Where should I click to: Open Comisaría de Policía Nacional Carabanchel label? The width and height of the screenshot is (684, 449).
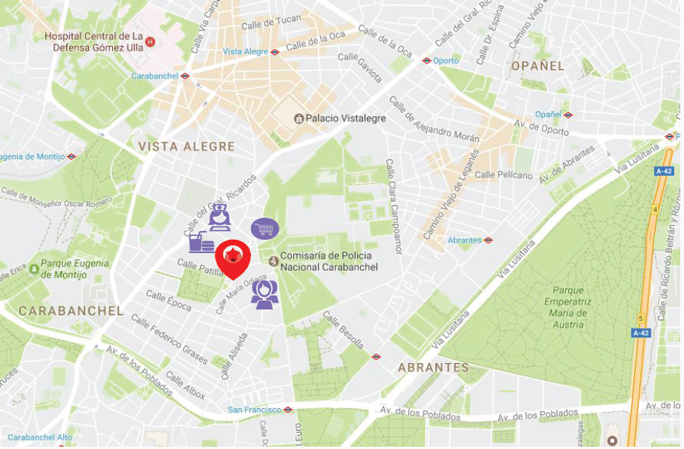coord(328,261)
